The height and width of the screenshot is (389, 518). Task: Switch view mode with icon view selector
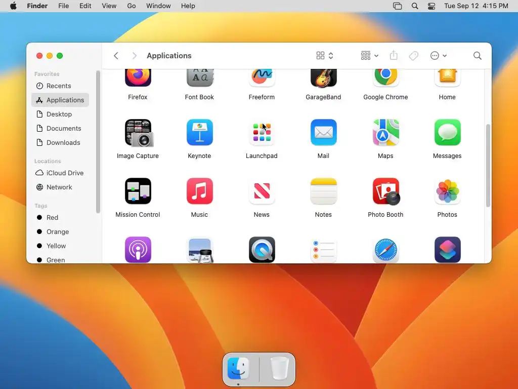point(325,56)
